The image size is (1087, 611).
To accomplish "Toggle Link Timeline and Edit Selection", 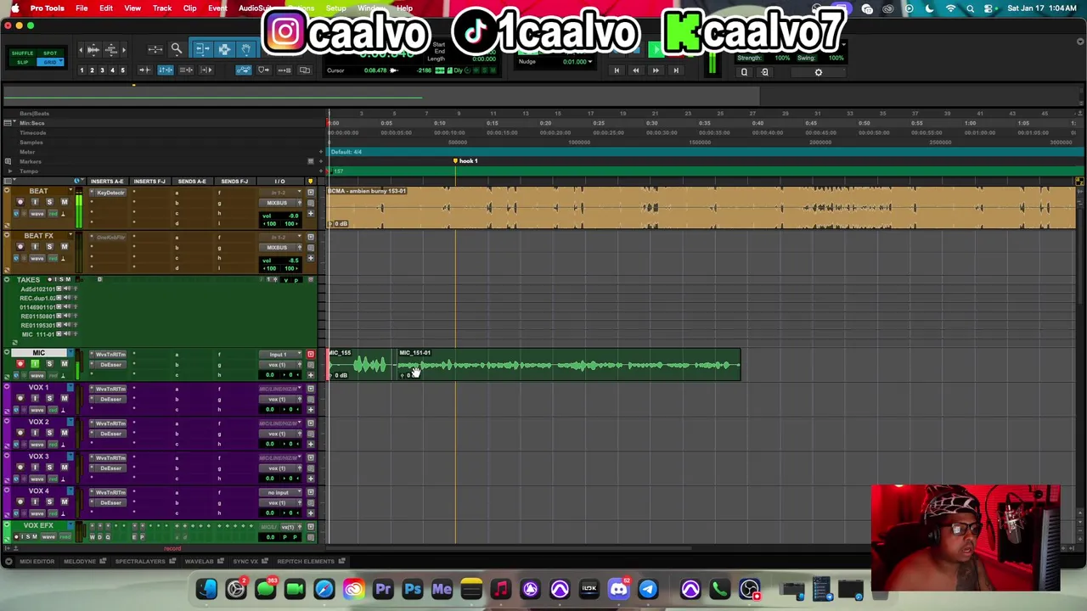I will pos(166,70).
